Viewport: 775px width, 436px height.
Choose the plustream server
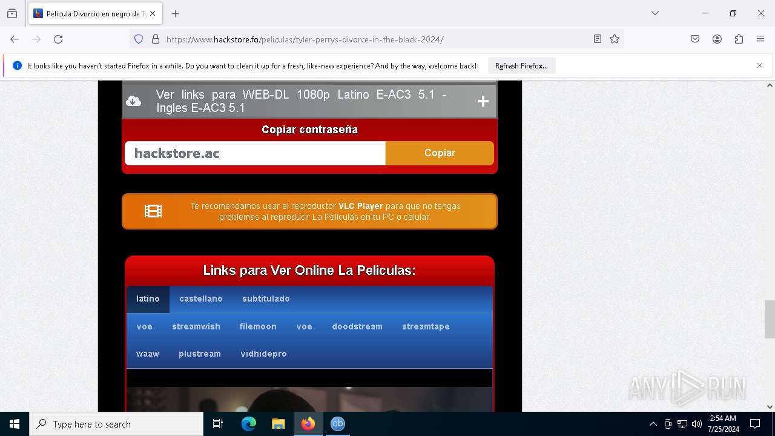coord(200,354)
